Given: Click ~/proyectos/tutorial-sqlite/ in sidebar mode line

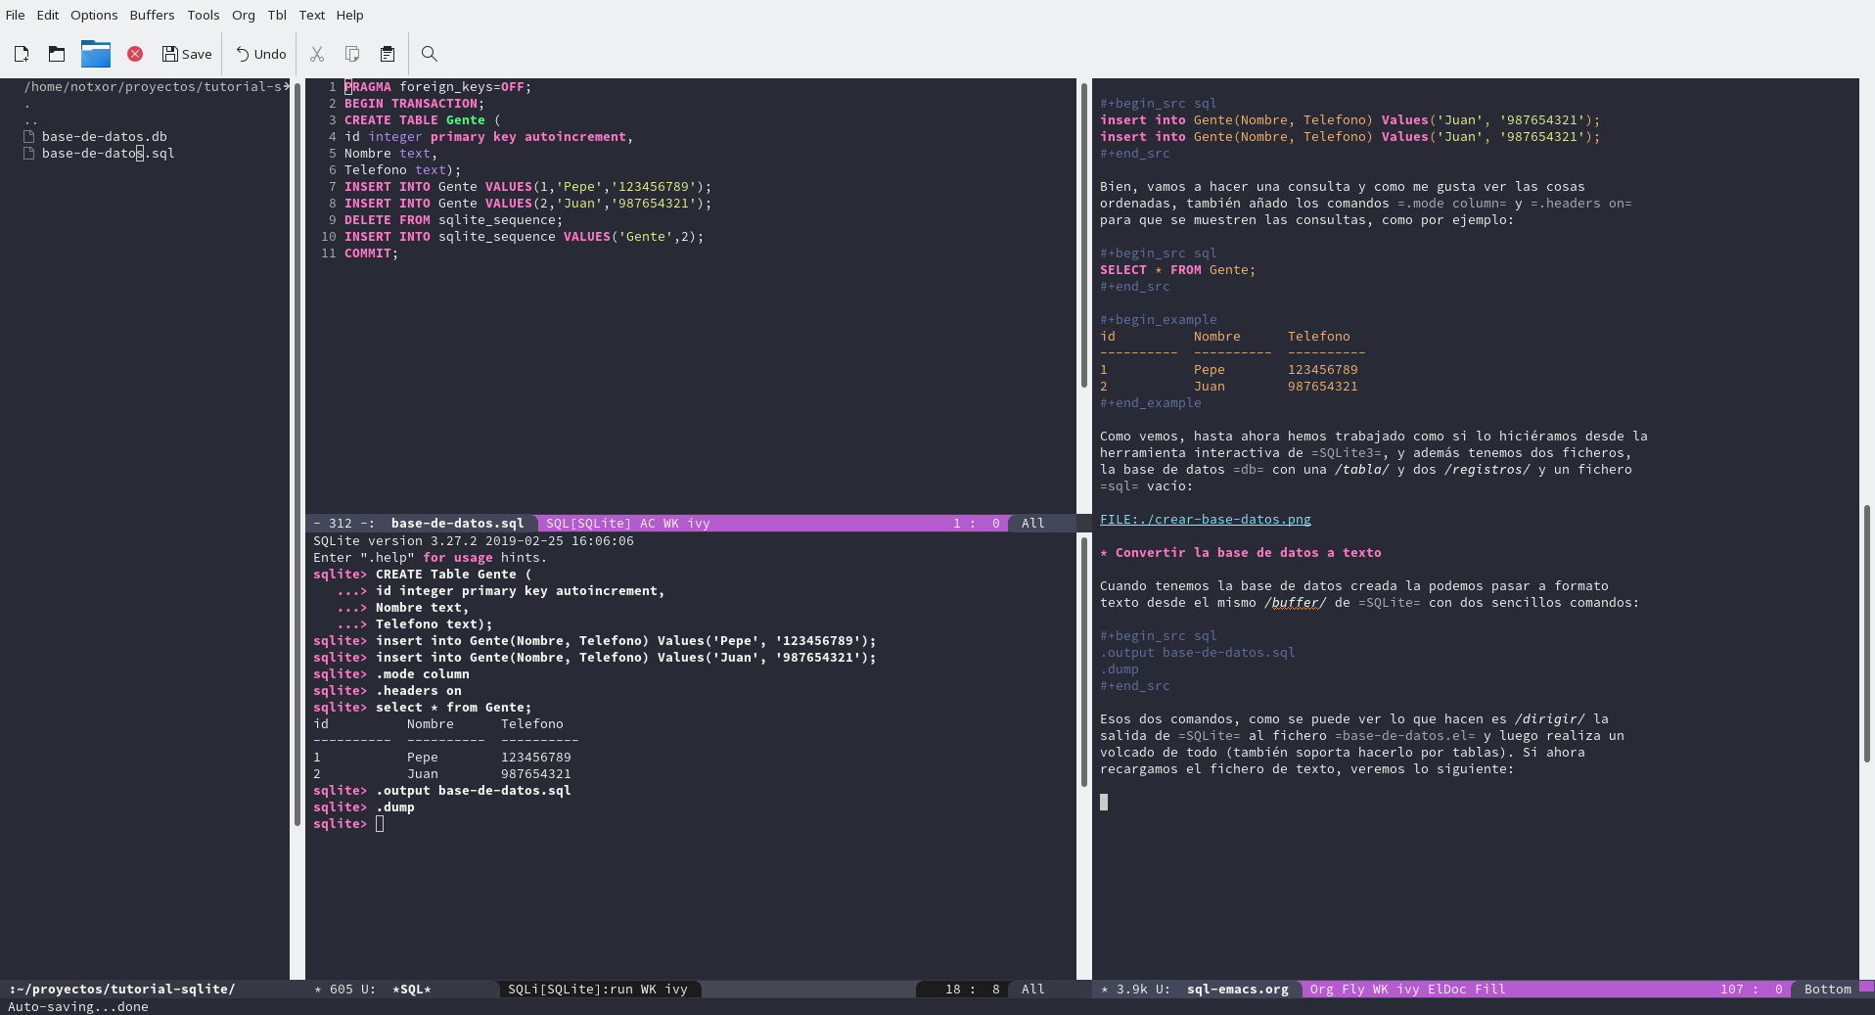Looking at the screenshot, I should 125,990.
